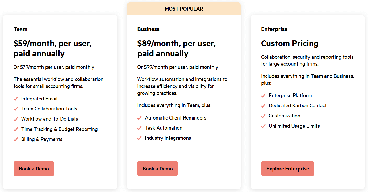Click the checkmark beside Billing & Payments
Viewport: 368px width, 192px height.
point(16,139)
